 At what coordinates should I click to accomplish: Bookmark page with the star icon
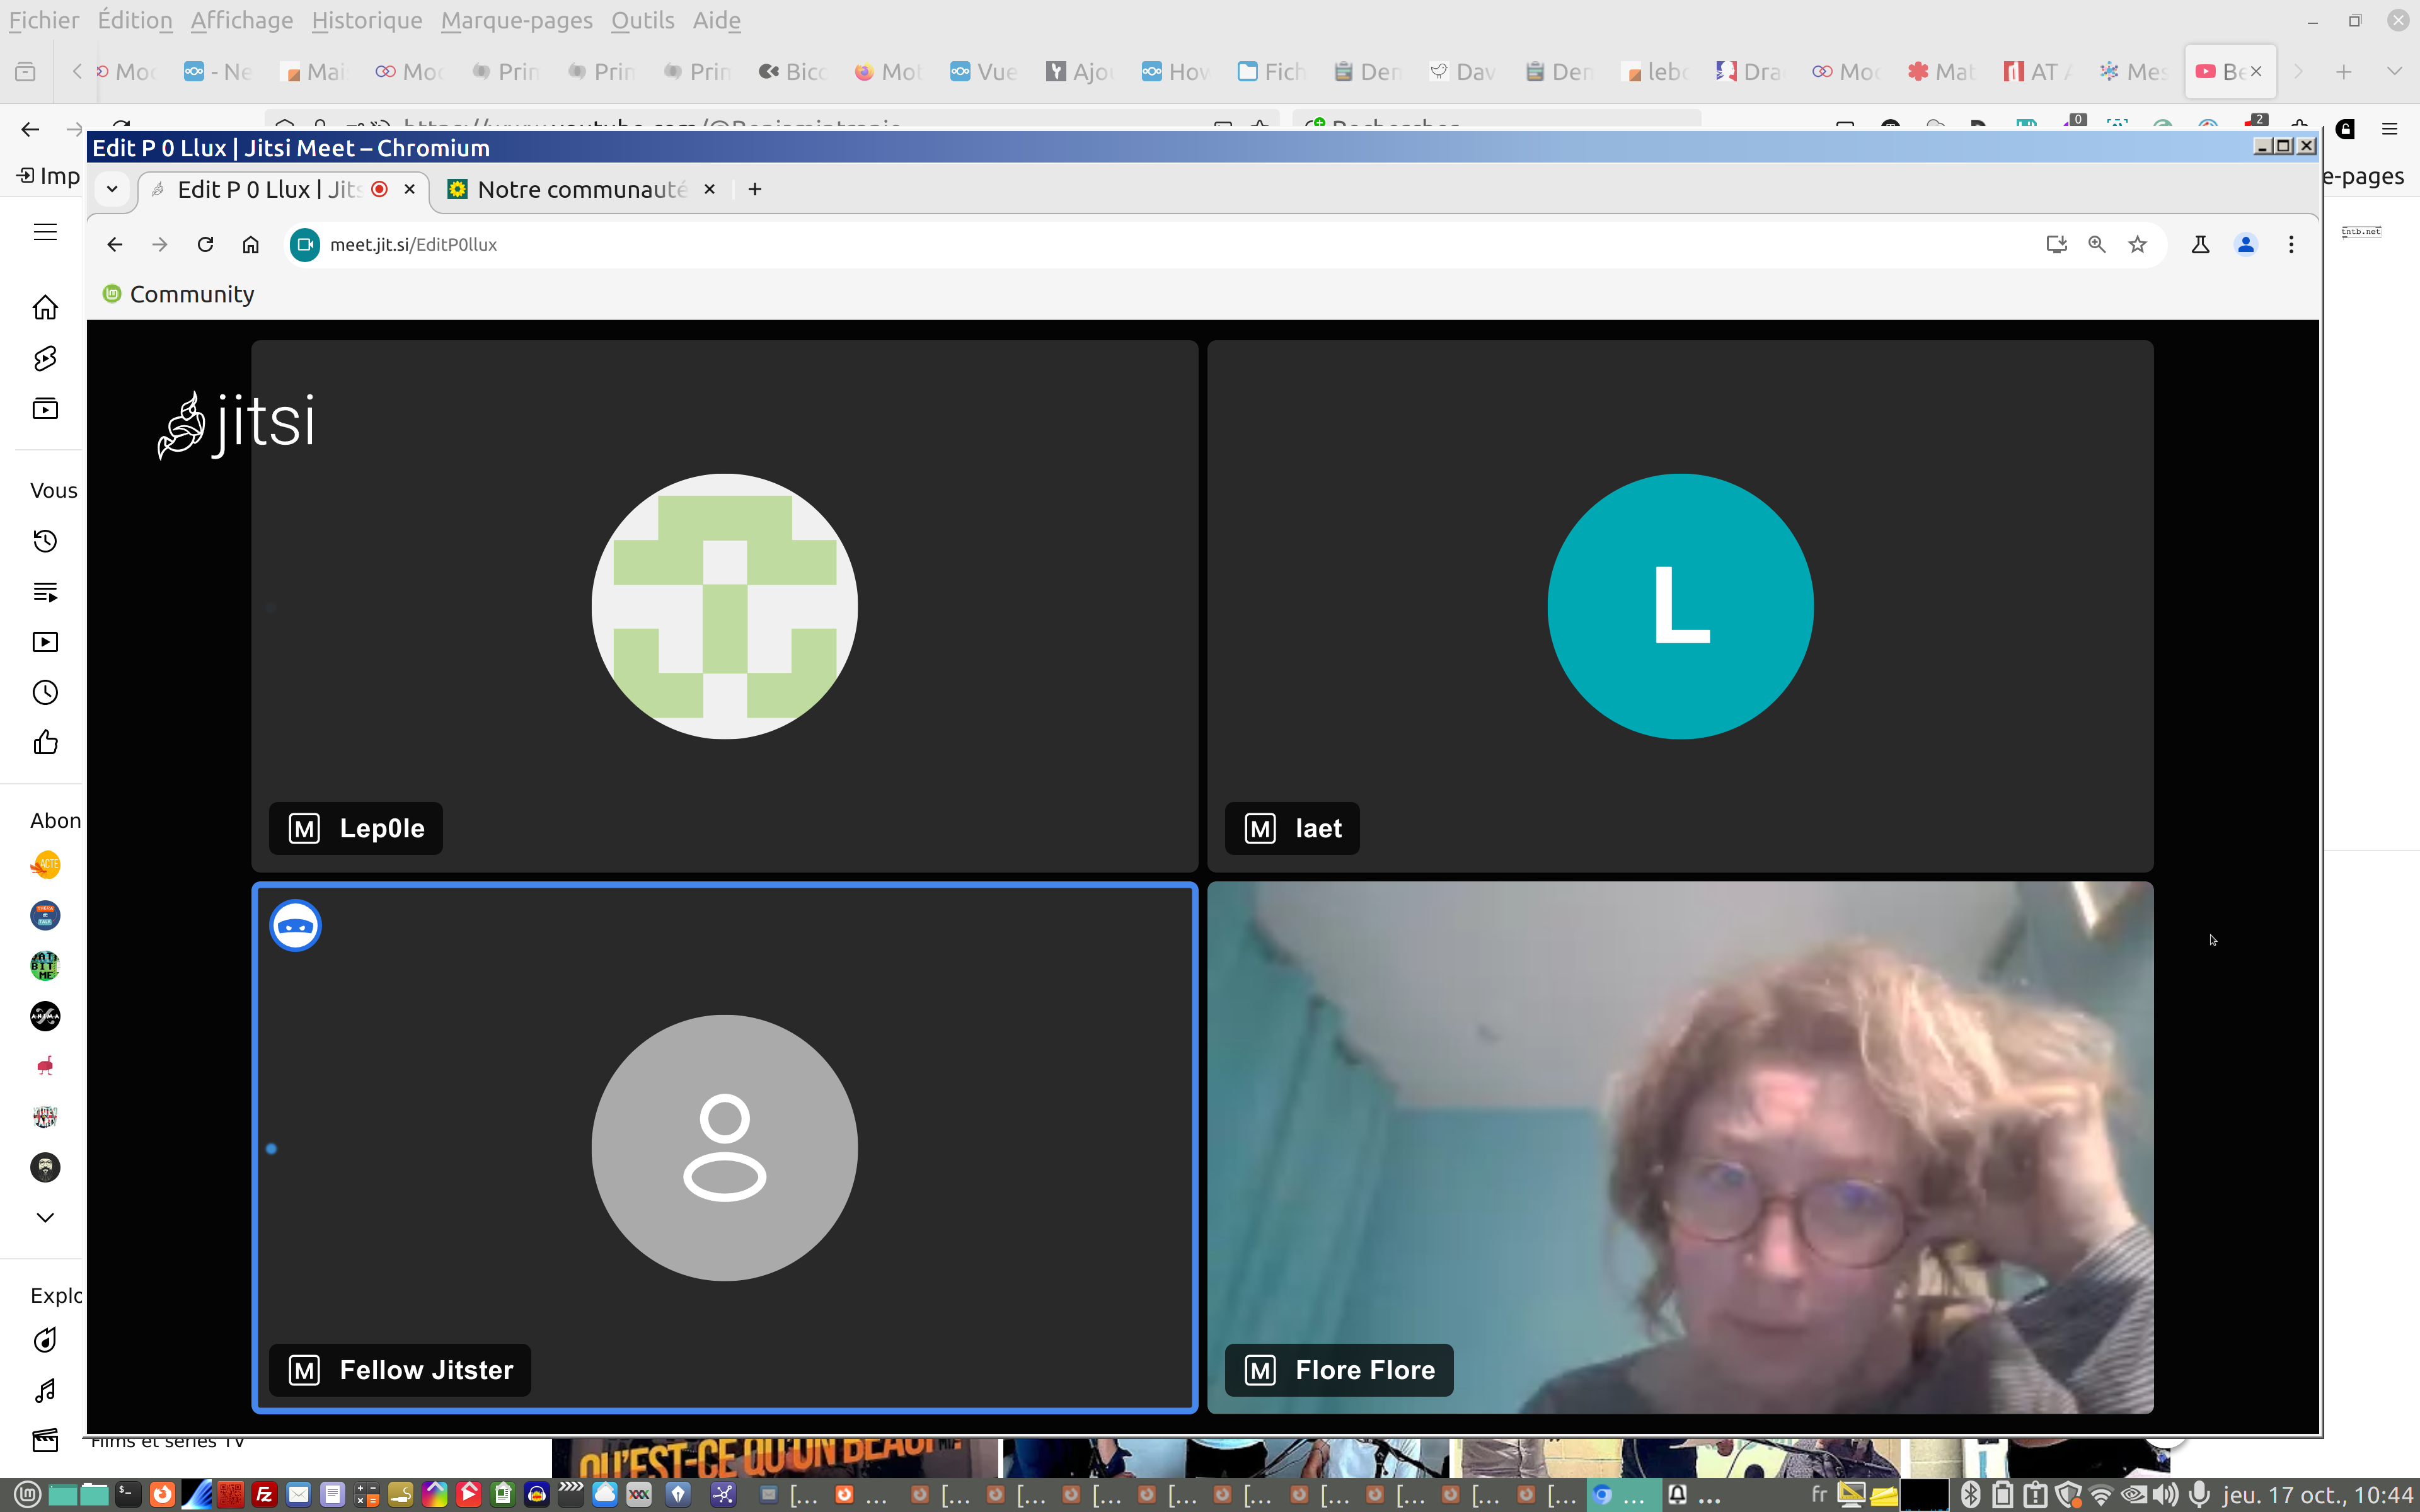coord(2137,245)
